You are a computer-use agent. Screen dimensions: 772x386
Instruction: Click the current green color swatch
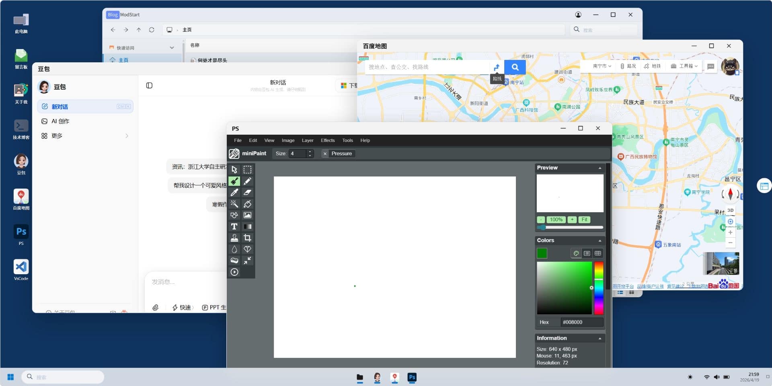click(x=542, y=253)
